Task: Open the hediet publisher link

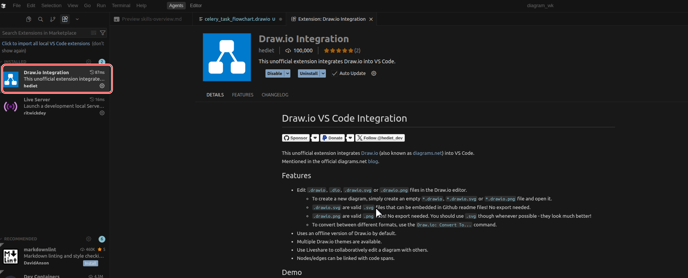Action: tap(266, 50)
